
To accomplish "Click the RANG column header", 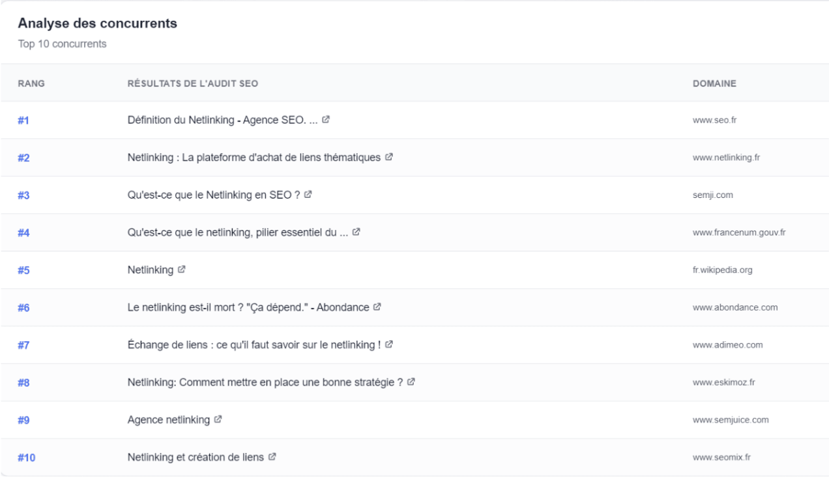I will tap(31, 83).
